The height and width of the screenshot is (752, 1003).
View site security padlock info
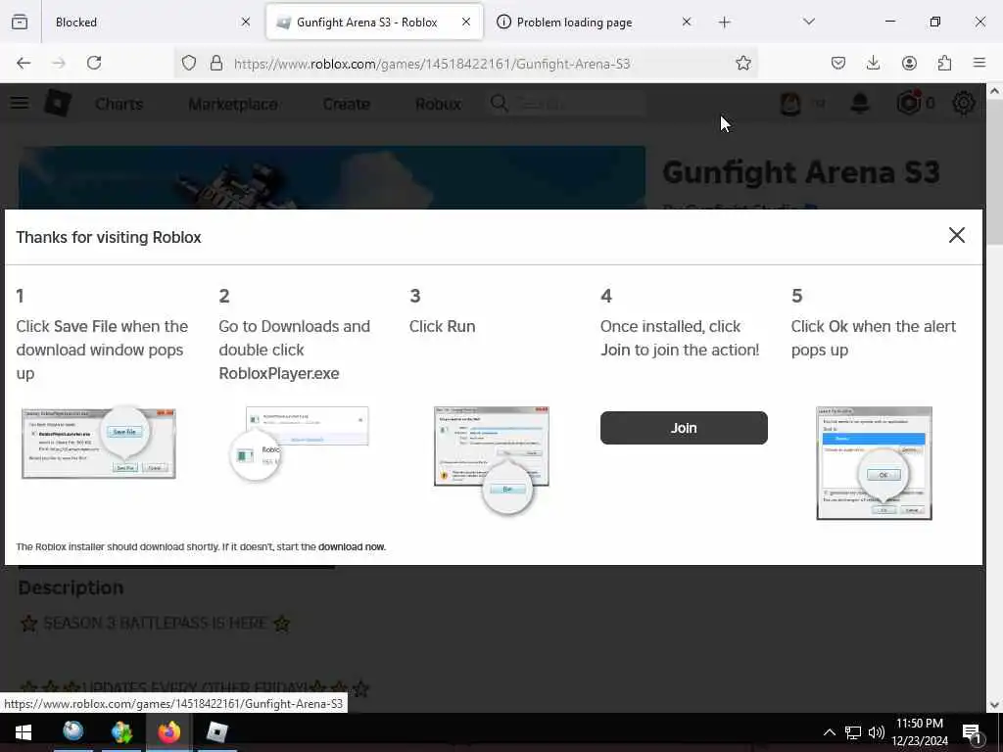[216, 63]
